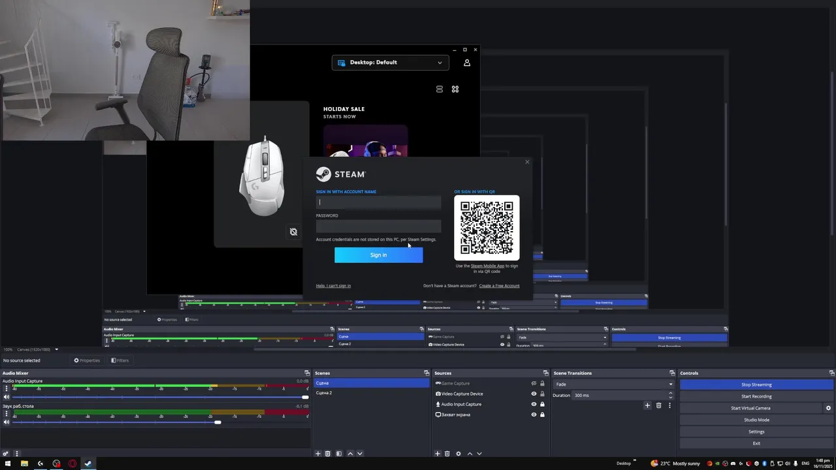Add a new scene with the plus icon
The image size is (836, 470).
coord(318,454)
